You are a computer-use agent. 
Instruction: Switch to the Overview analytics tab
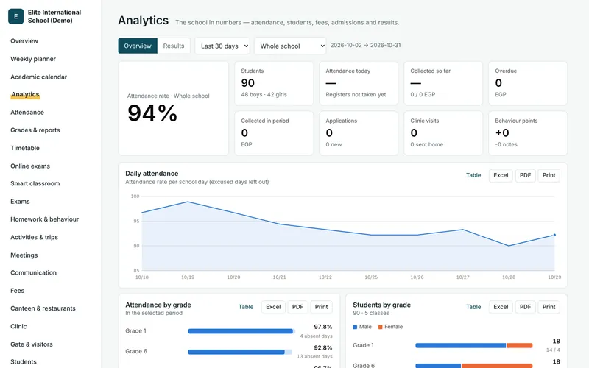pos(138,46)
